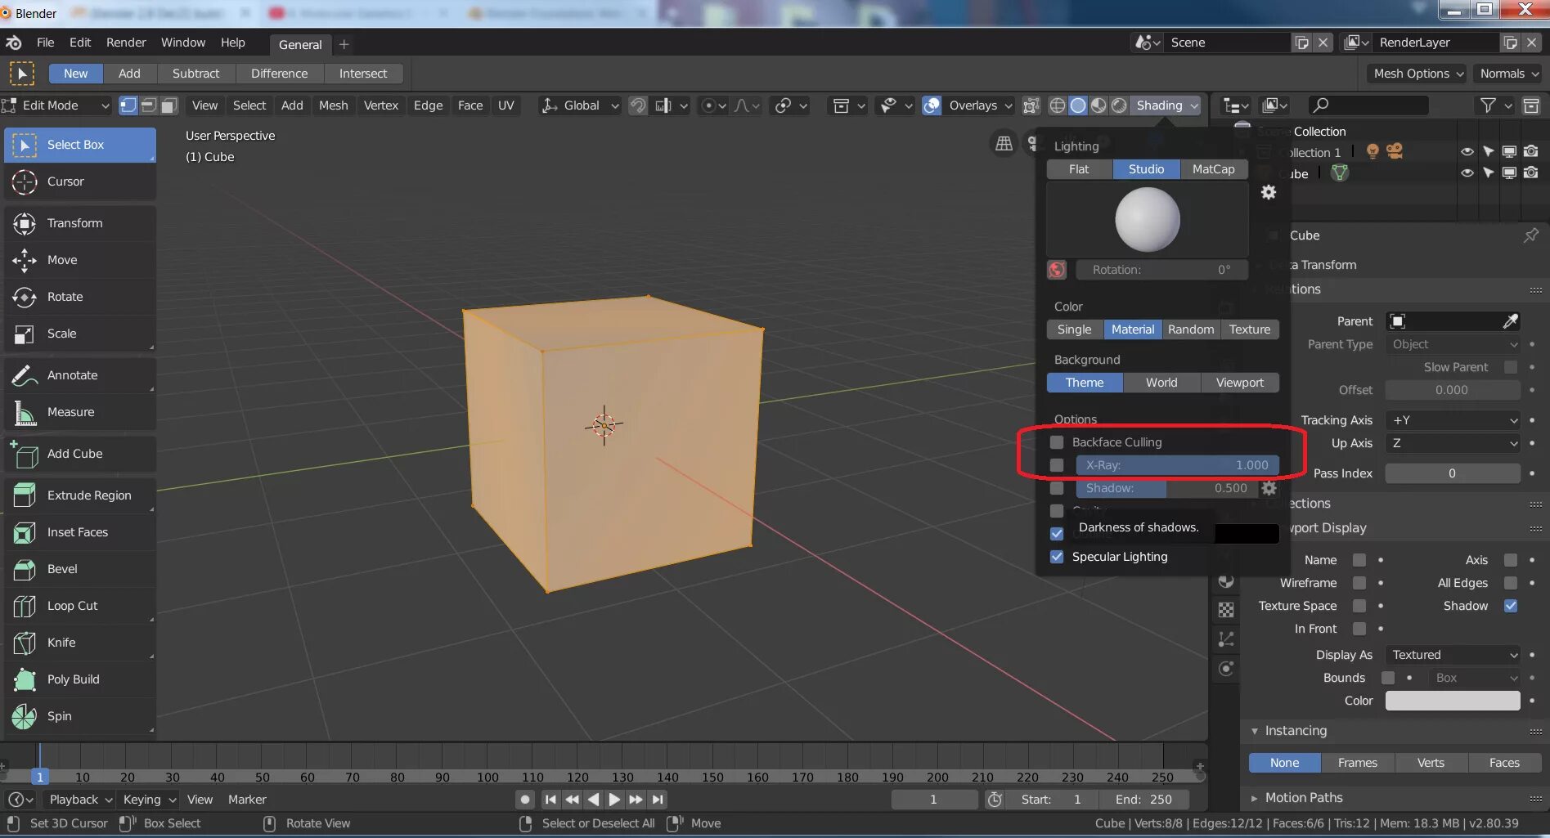1550x838 pixels.
Task: Enable the Shadow checkbox in Options
Action: tap(1057, 488)
